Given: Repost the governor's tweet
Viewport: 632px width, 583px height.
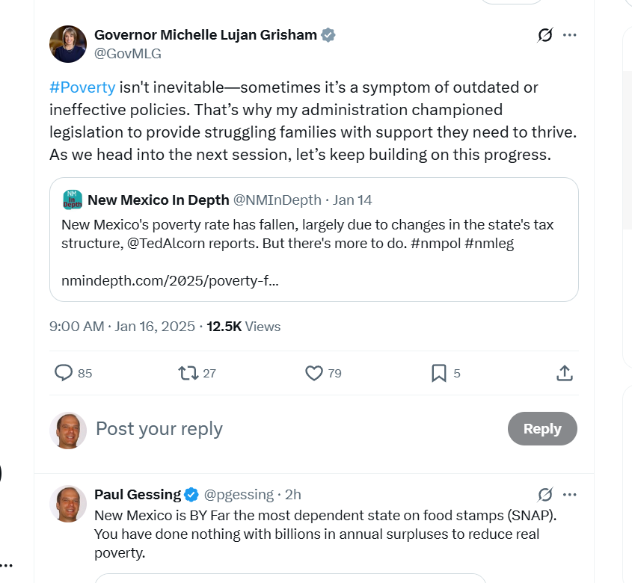Looking at the screenshot, I should [x=188, y=372].
